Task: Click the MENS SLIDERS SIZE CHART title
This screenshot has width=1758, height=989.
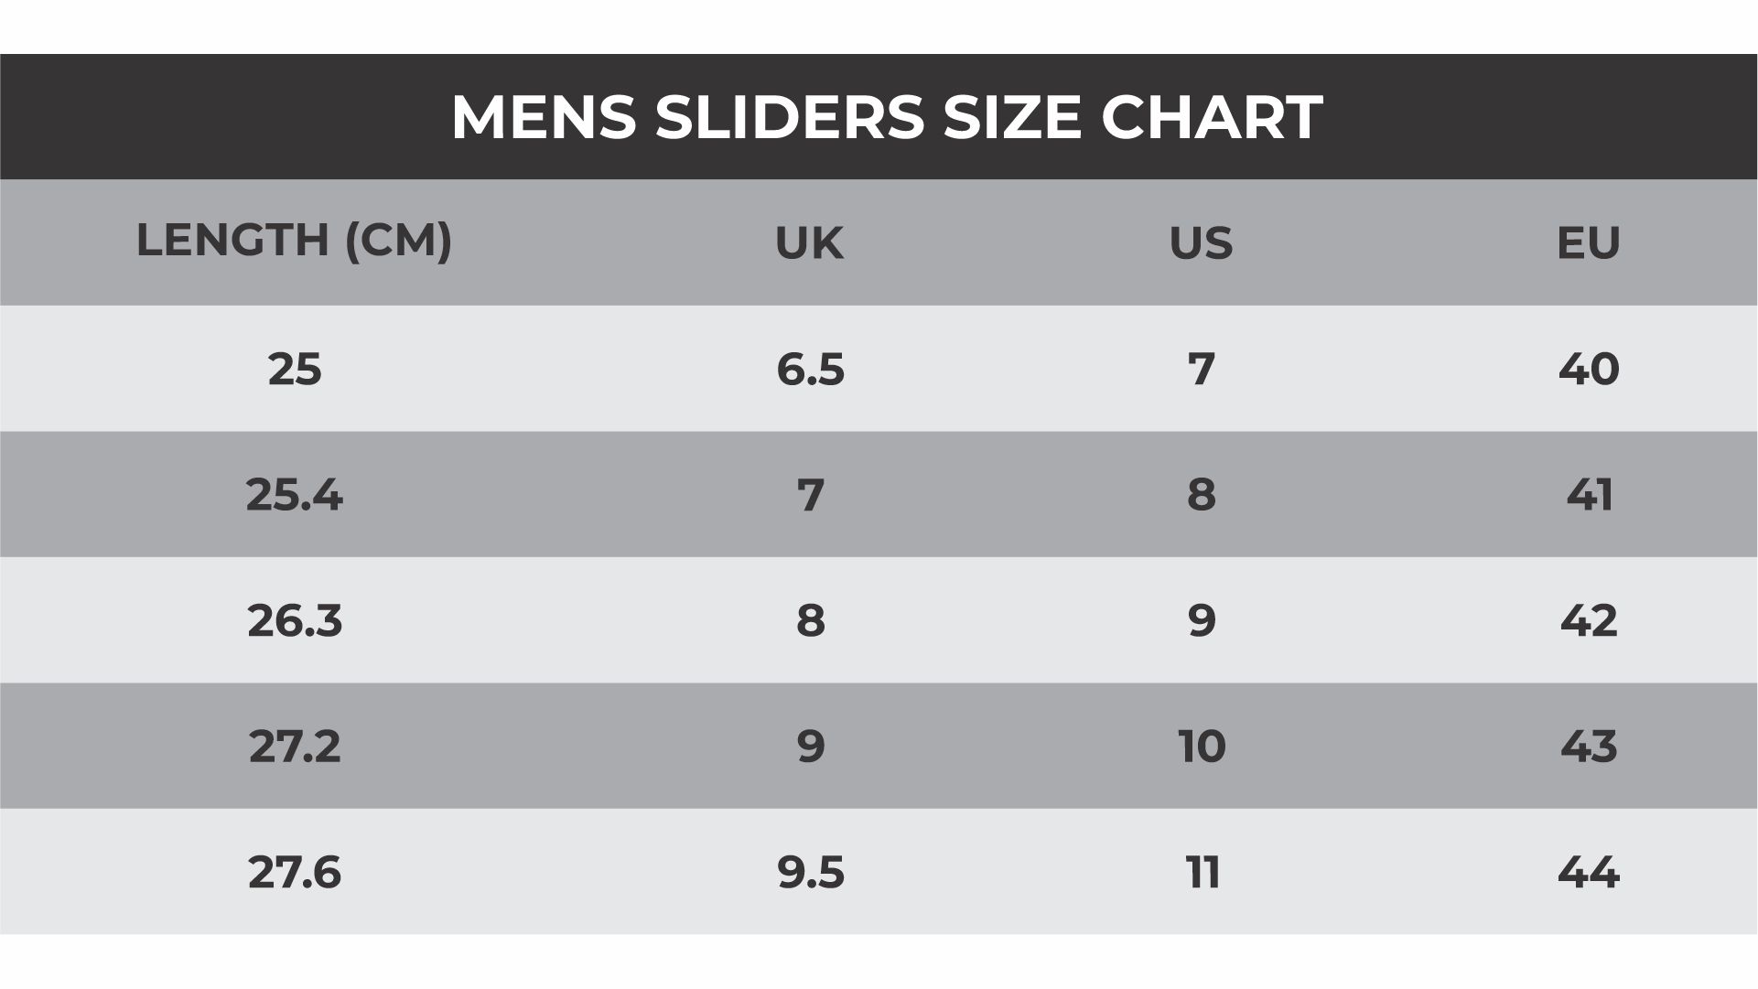Action: [x=886, y=117]
